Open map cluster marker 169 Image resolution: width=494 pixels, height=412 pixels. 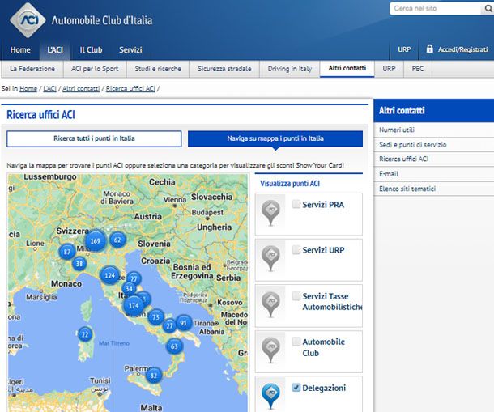point(95,241)
